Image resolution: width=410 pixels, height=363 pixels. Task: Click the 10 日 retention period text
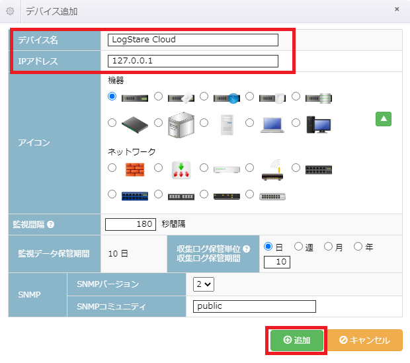click(x=118, y=254)
